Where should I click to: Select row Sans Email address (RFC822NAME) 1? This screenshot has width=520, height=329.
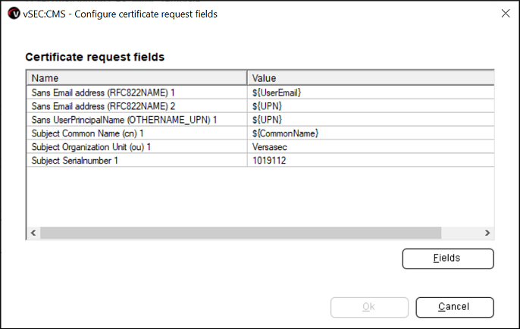(260, 92)
